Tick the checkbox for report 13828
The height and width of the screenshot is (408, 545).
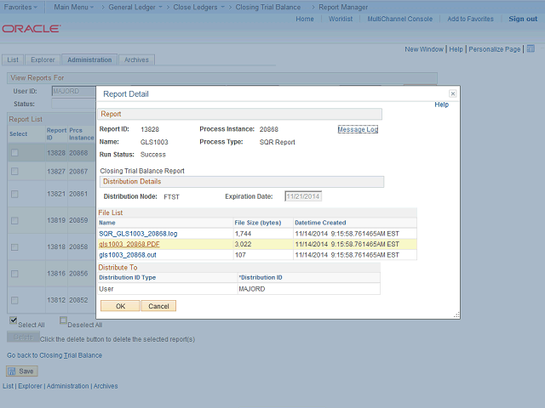pos(14,152)
